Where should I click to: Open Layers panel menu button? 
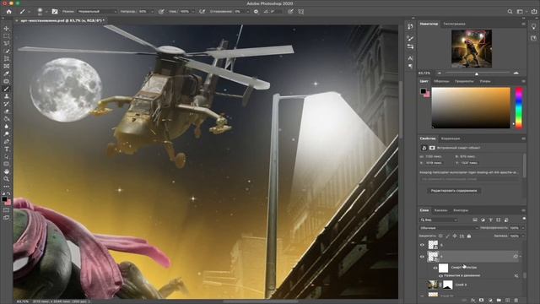523,210
